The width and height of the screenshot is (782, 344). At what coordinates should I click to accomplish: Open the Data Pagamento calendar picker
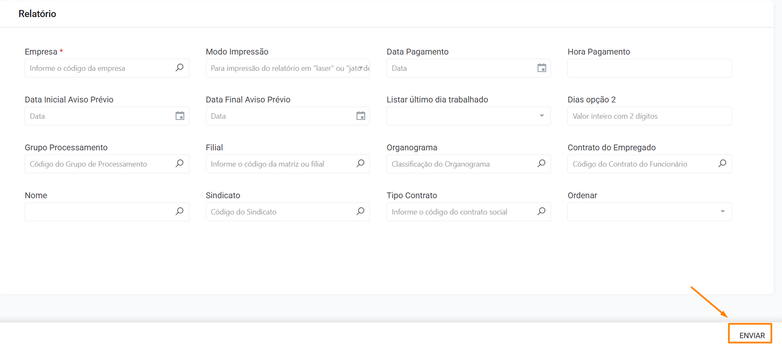pyautogui.click(x=541, y=68)
